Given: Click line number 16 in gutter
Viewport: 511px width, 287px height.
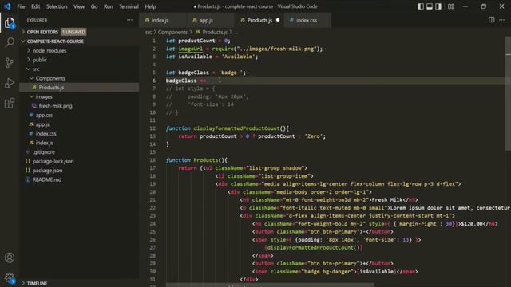Looking at the screenshot, I should 153,160.
